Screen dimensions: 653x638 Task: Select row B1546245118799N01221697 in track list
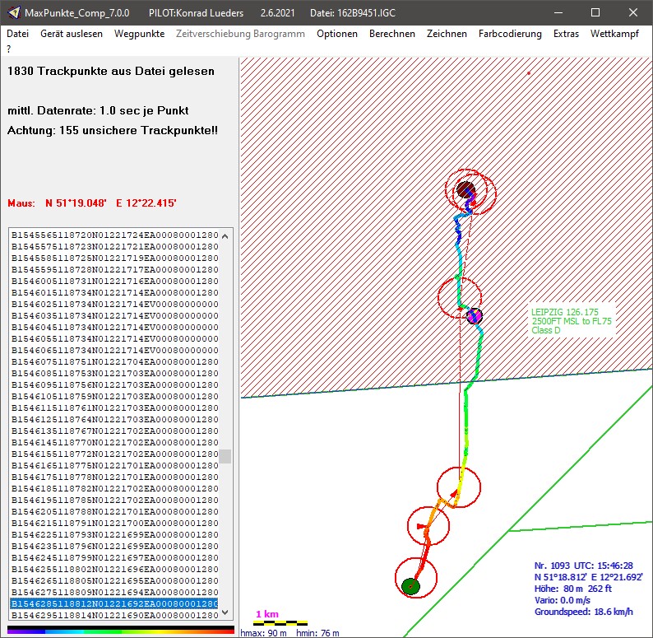click(114, 558)
